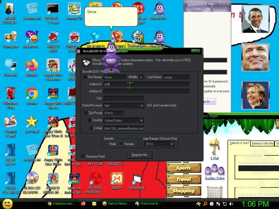The width and height of the screenshot is (279, 209).
Task: Click the 1:06 PM taskbar clock
Action: [255, 204]
